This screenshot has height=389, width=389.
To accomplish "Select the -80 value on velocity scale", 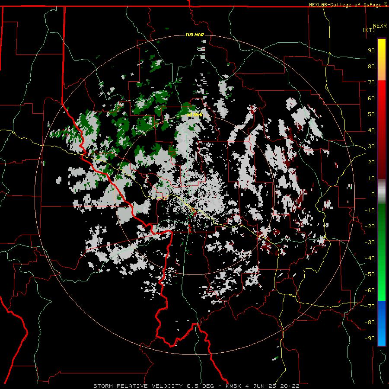I will pyautogui.click(x=370, y=322).
